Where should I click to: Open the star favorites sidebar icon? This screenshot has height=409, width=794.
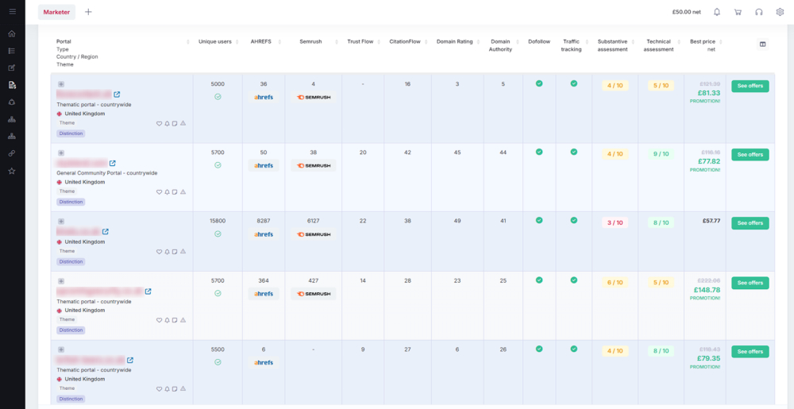(12, 171)
